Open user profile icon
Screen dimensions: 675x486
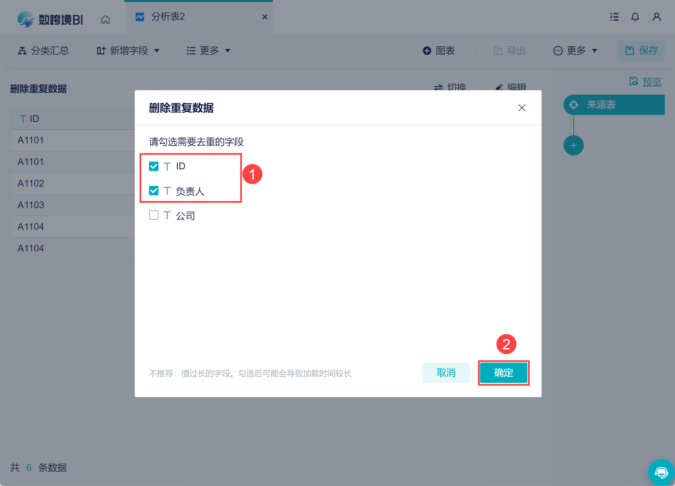[656, 17]
